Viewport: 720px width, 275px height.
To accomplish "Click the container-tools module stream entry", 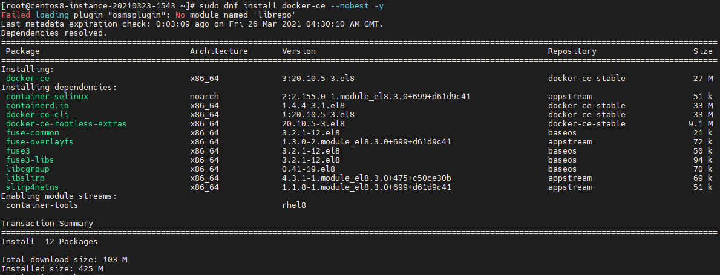I will click(x=42, y=205).
